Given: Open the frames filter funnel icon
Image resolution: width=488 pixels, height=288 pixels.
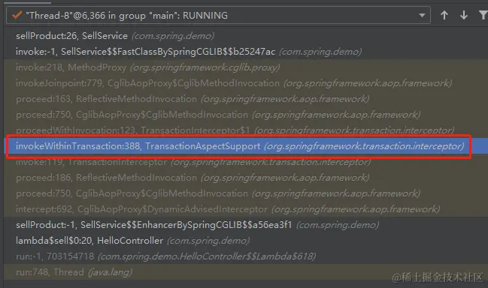Looking at the screenshot, I should 483,15.
